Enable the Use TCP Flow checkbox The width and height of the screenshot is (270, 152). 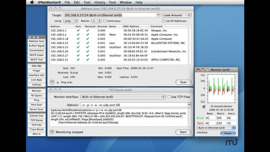[169, 97]
